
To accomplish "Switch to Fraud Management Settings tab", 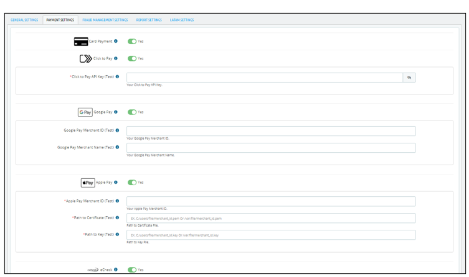I will pos(105,20).
